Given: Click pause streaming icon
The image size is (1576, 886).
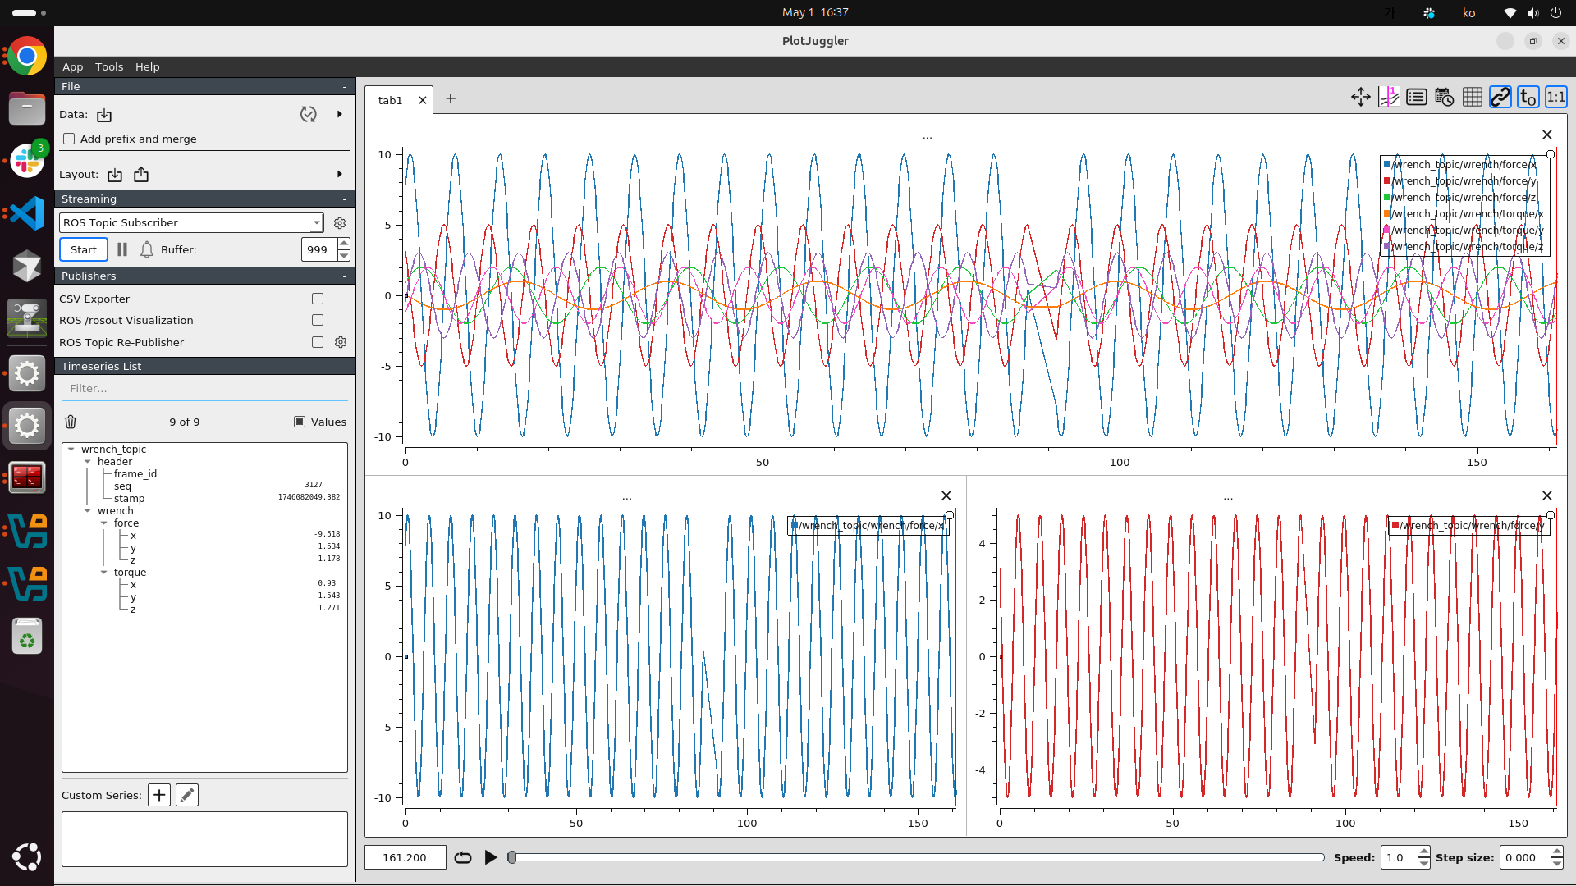Looking at the screenshot, I should pos(122,249).
